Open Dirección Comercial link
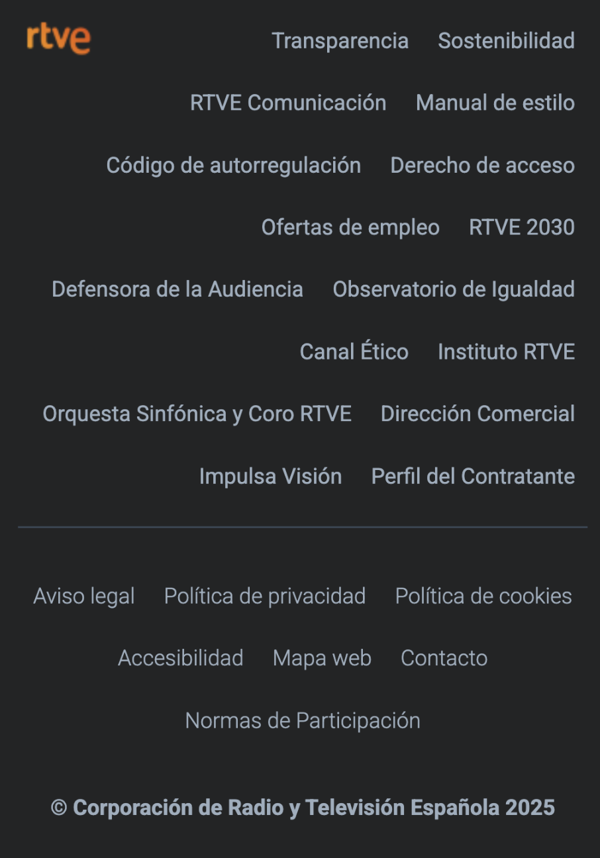Screen dimensions: 600x858 point(477,414)
